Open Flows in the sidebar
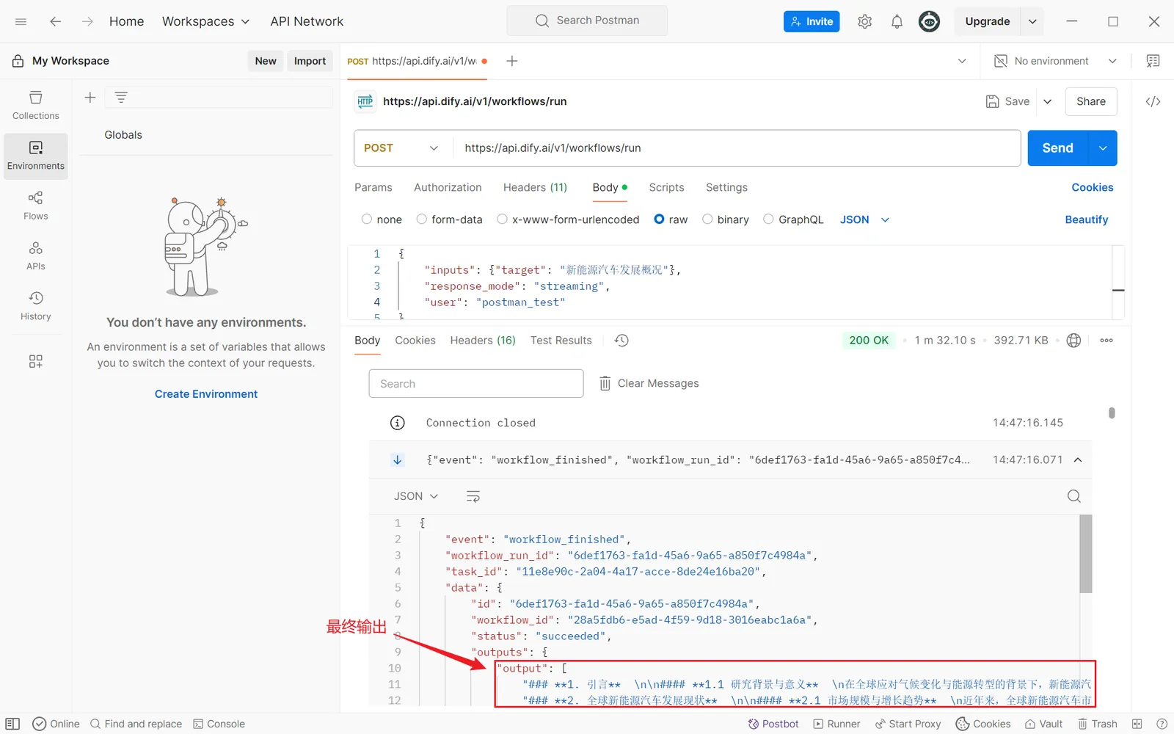The width and height of the screenshot is (1174, 734). coord(36,206)
